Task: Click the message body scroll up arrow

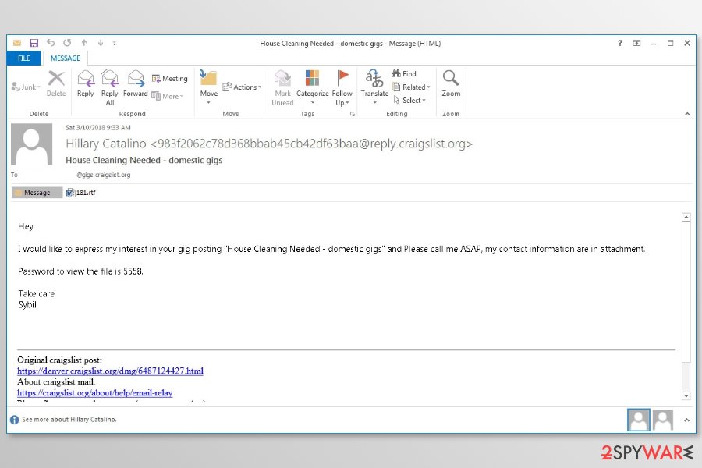Action: click(x=686, y=217)
